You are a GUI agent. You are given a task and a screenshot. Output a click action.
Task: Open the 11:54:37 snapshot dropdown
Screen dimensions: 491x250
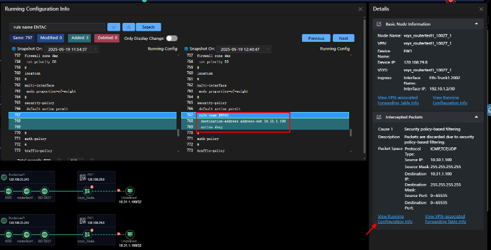click(x=72, y=49)
